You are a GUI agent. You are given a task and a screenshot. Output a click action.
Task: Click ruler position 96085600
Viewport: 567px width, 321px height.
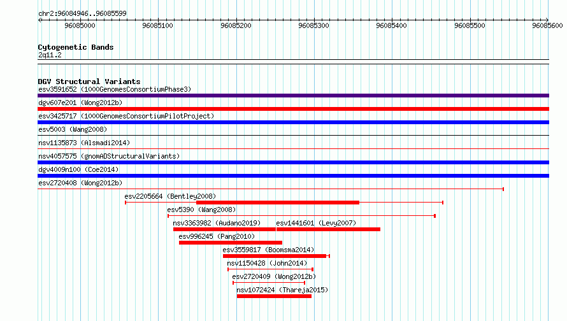coord(547,25)
